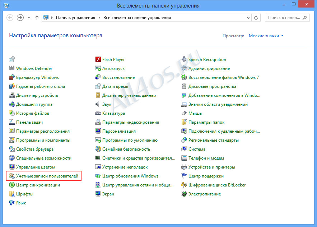This screenshot has width=317, height=227.
Task: Open Региональные стандарты link
Action: click(214, 140)
